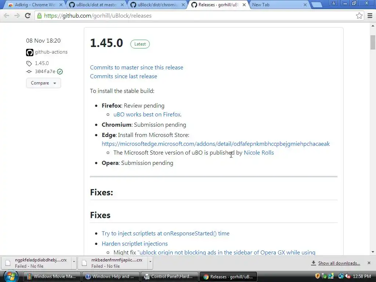Click the commit icon beside 304fa7e
The width and height of the screenshot is (376, 282).
click(29, 72)
